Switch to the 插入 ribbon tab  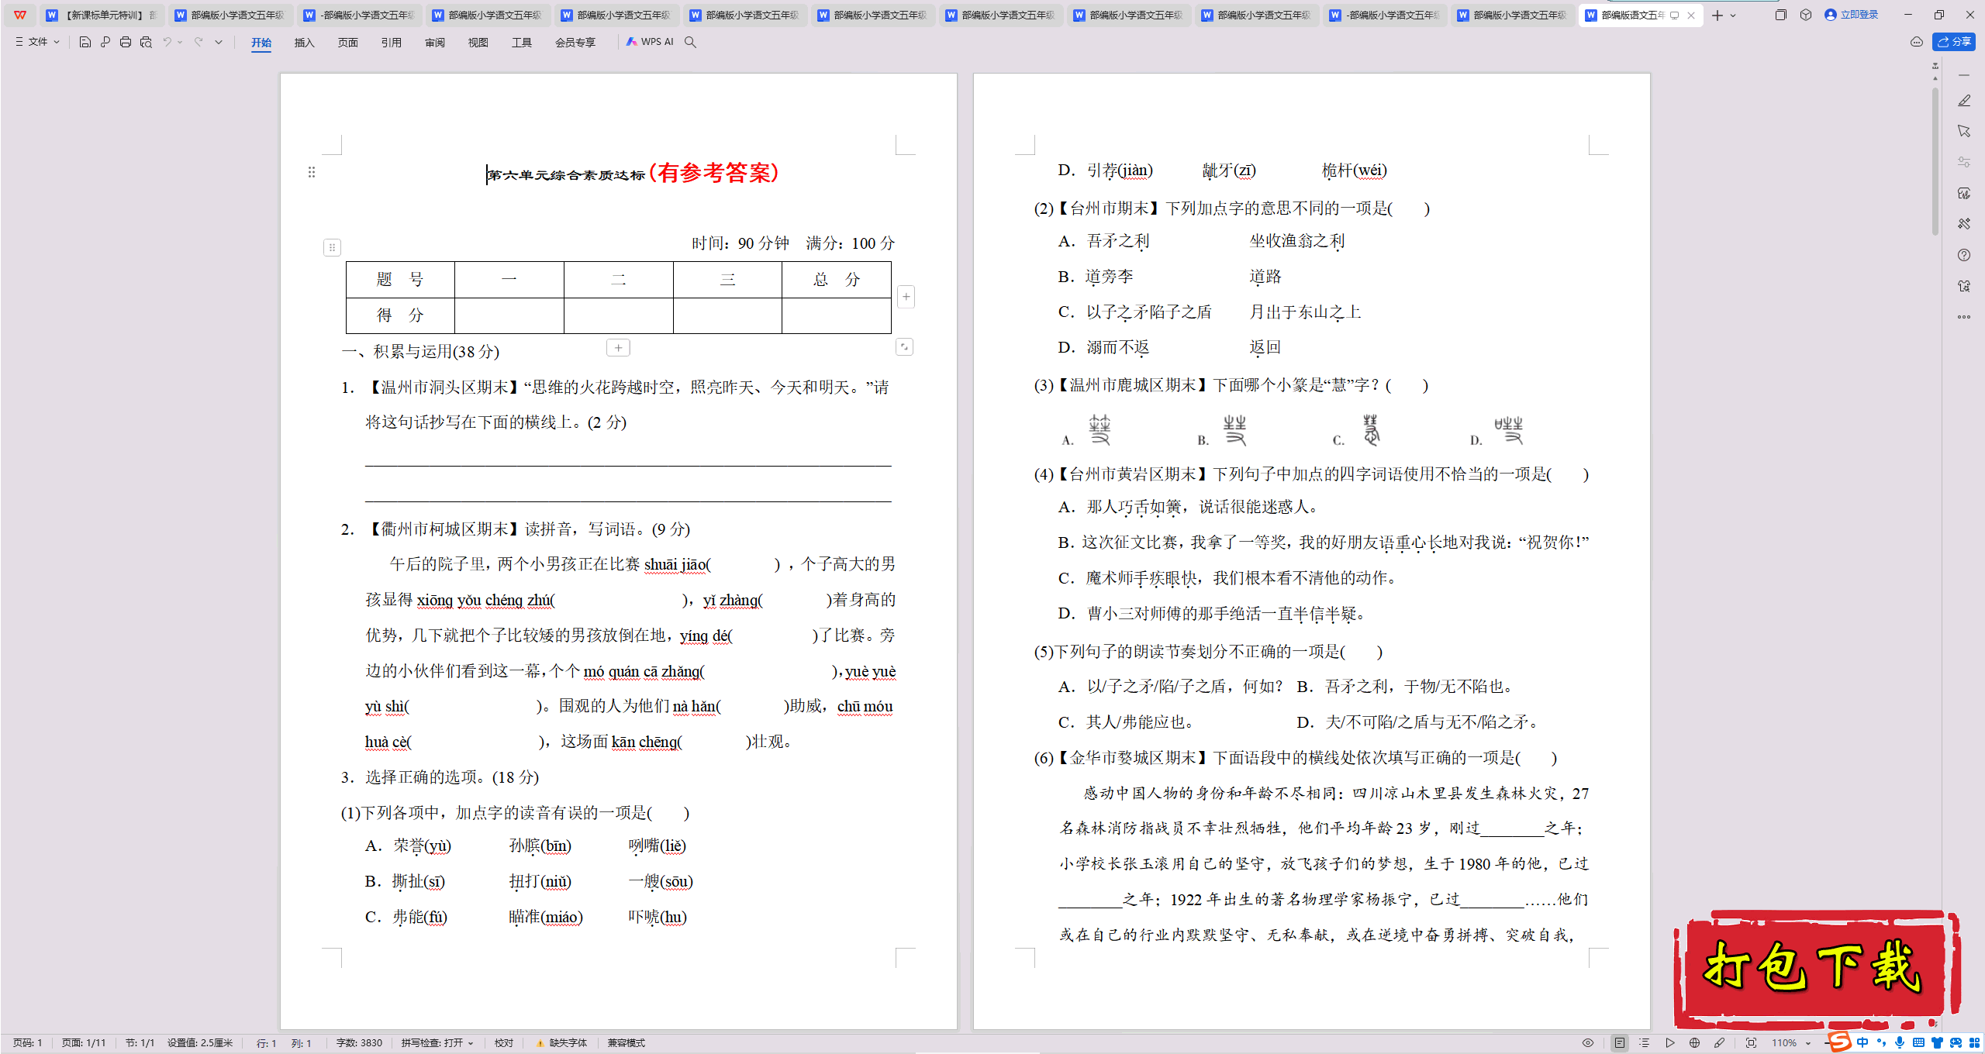click(305, 43)
